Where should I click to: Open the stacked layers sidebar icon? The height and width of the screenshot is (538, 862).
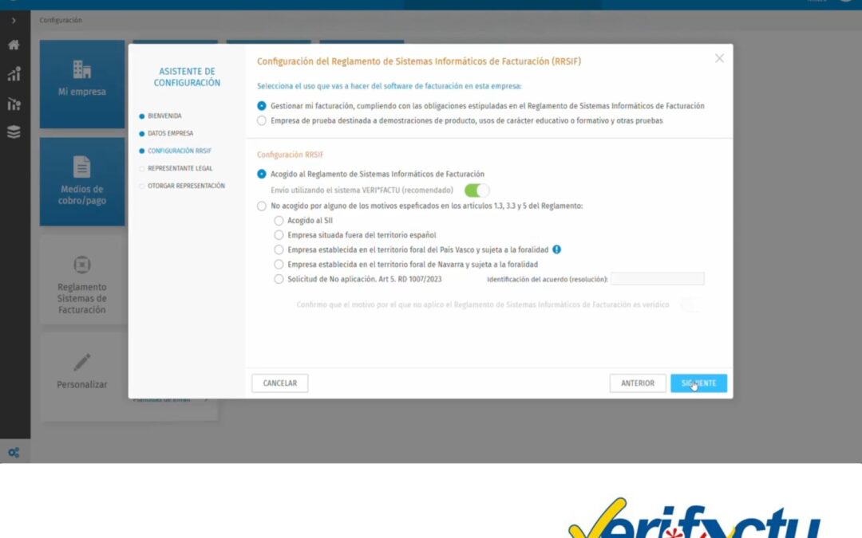point(14,132)
